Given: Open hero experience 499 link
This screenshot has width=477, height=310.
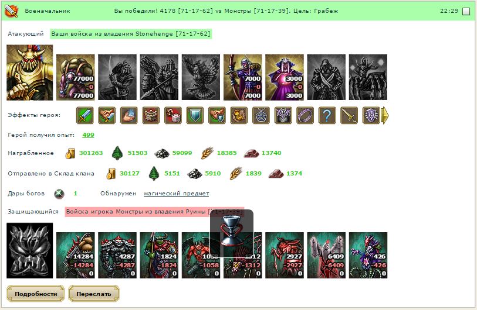Looking at the screenshot, I should (88, 135).
